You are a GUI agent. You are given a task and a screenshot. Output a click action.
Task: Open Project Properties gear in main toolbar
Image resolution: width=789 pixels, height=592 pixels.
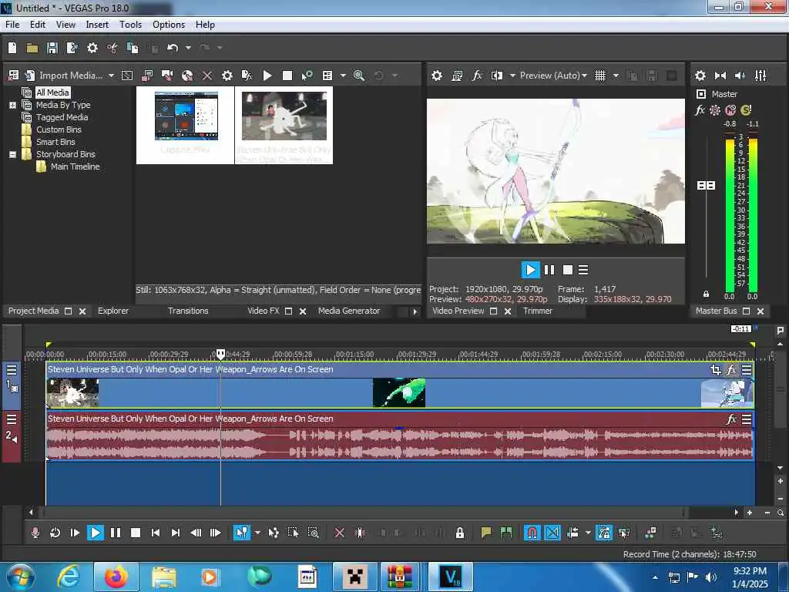92,48
